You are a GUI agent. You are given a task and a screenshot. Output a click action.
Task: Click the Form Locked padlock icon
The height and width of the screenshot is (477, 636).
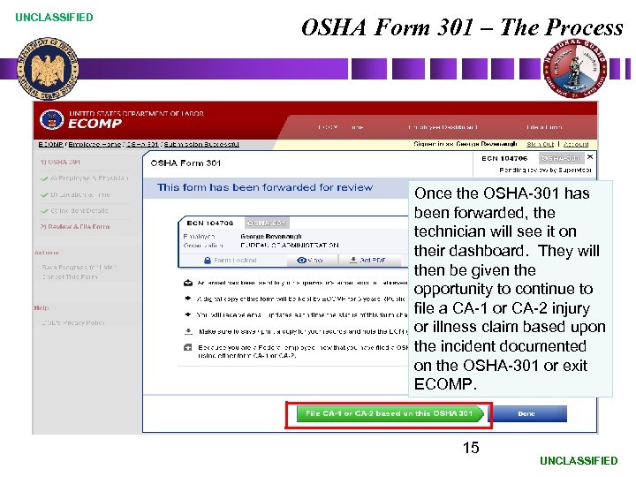(x=208, y=261)
